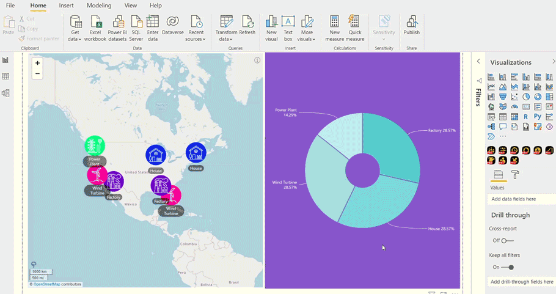Open the Modeling ribbon tab

(99, 6)
